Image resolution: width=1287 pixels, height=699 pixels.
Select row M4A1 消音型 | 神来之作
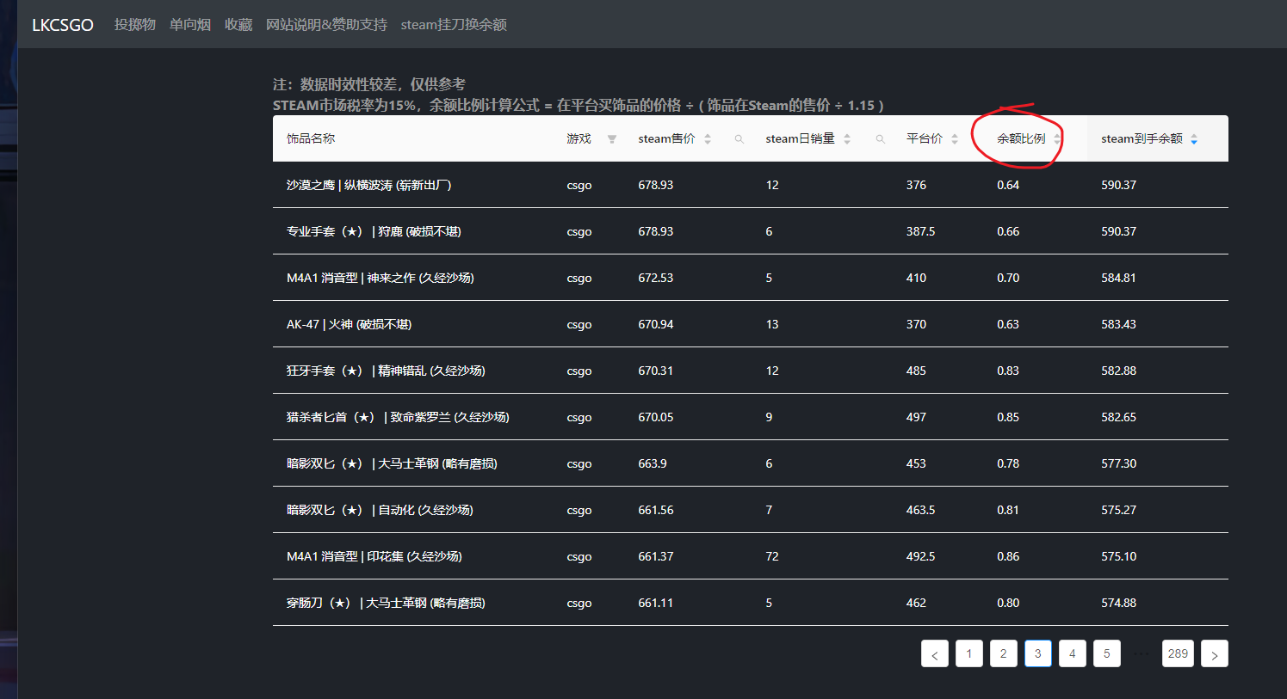point(751,278)
